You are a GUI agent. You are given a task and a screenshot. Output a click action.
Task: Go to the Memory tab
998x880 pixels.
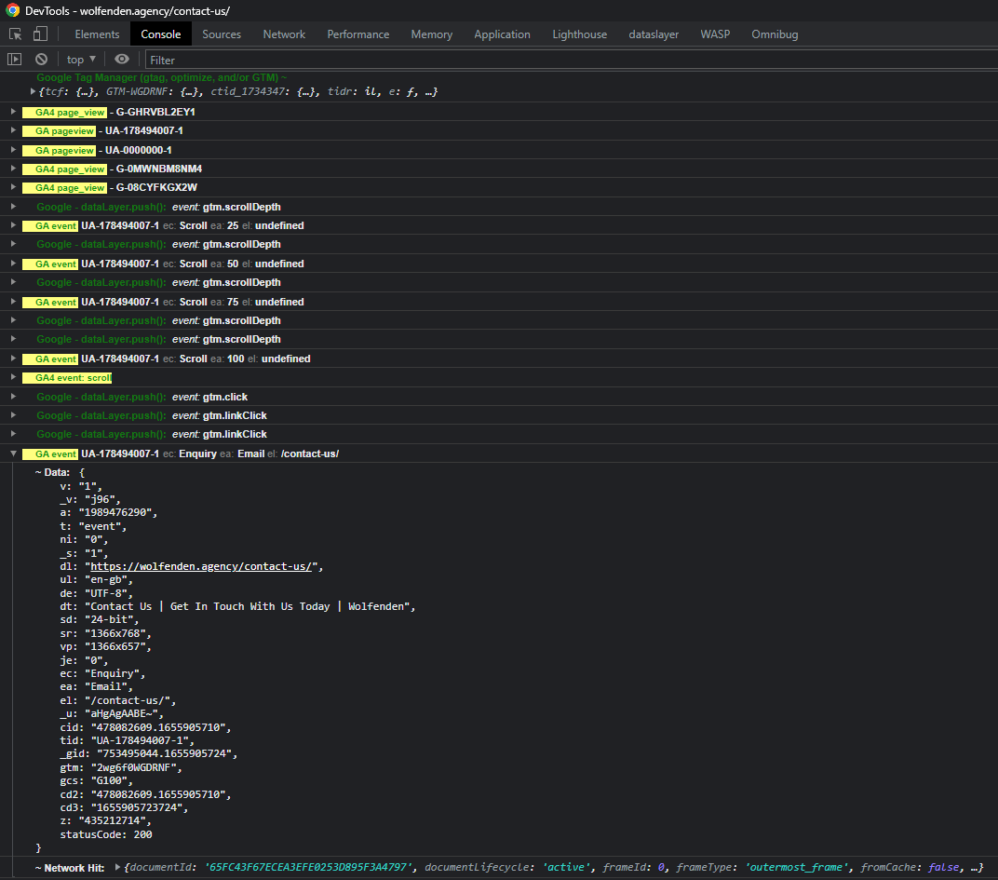[x=432, y=34]
